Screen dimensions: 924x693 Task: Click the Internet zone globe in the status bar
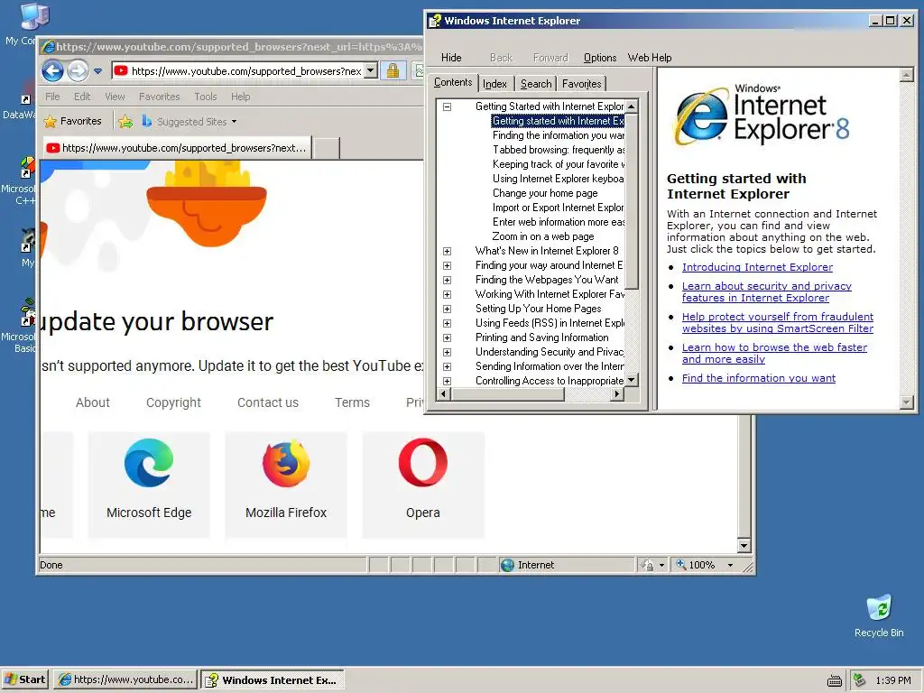[507, 565]
